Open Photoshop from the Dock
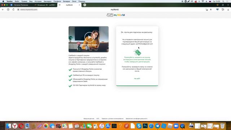 click(145, 126)
